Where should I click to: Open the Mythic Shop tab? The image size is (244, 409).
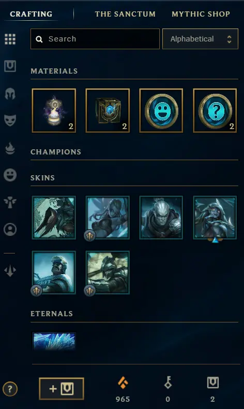201,14
